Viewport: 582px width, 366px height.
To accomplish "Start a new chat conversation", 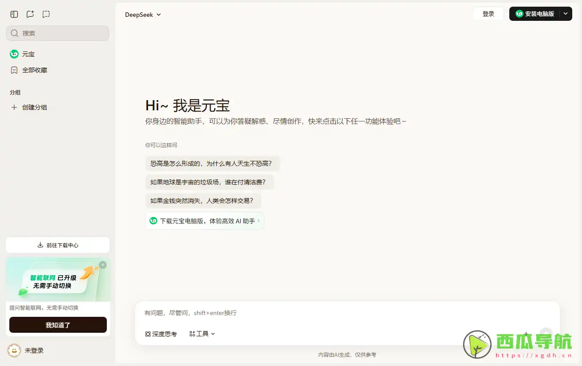I will click(x=30, y=14).
